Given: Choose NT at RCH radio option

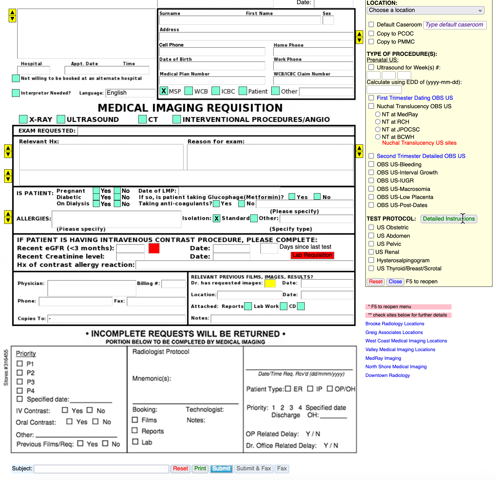Looking at the screenshot, I should coord(378,122).
